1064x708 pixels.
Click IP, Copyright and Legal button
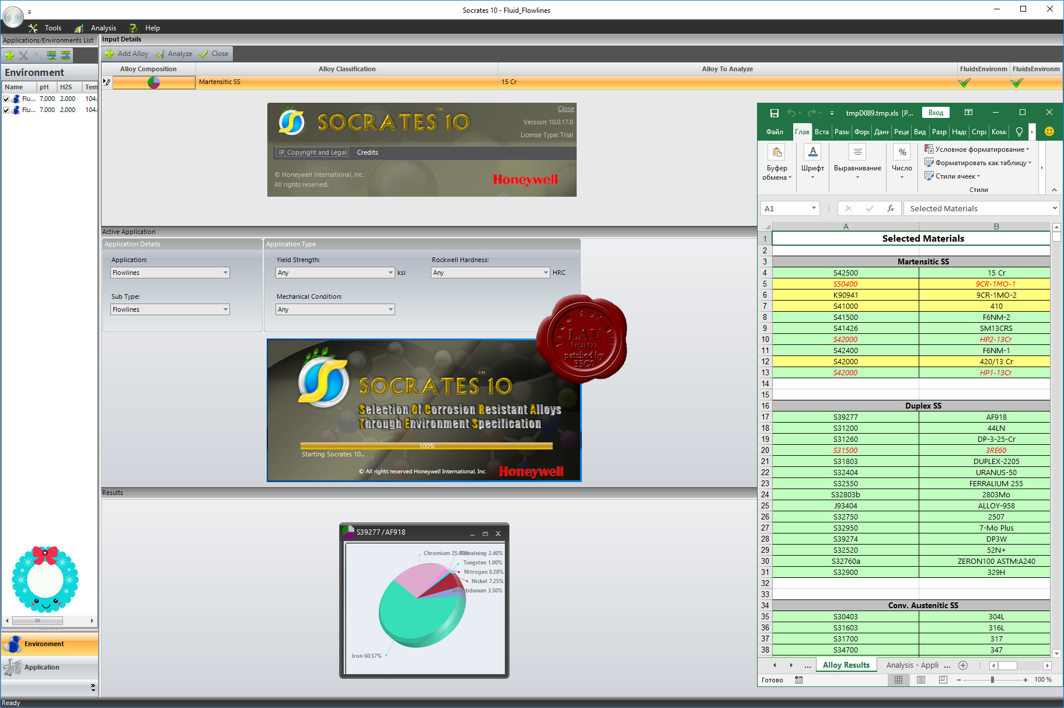coord(312,153)
